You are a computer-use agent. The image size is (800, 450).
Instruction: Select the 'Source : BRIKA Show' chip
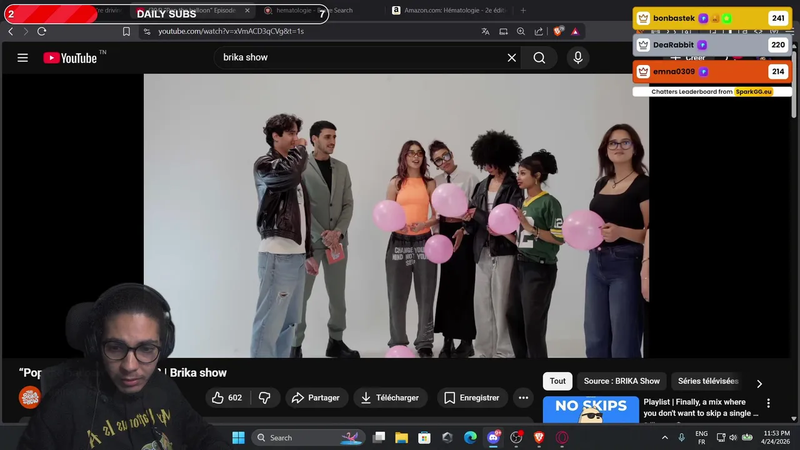coord(622,381)
